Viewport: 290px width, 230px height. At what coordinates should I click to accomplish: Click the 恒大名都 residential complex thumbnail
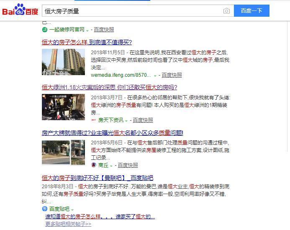click(x=64, y=152)
